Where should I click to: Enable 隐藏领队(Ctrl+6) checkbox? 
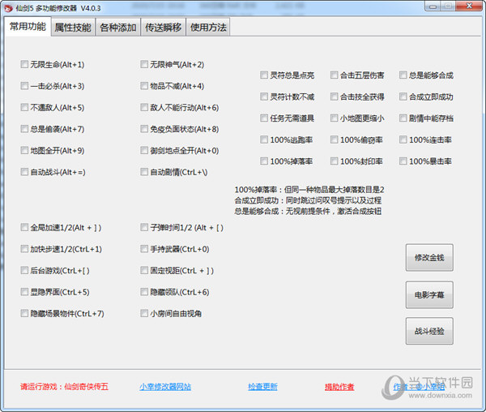(x=144, y=292)
